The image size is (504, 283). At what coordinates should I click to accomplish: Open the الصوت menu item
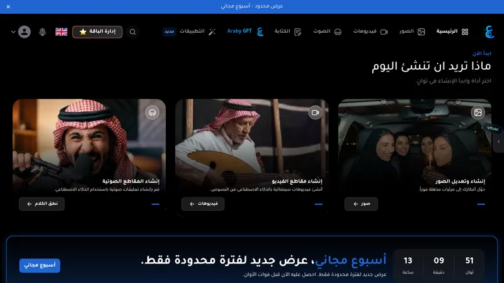[327, 31]
